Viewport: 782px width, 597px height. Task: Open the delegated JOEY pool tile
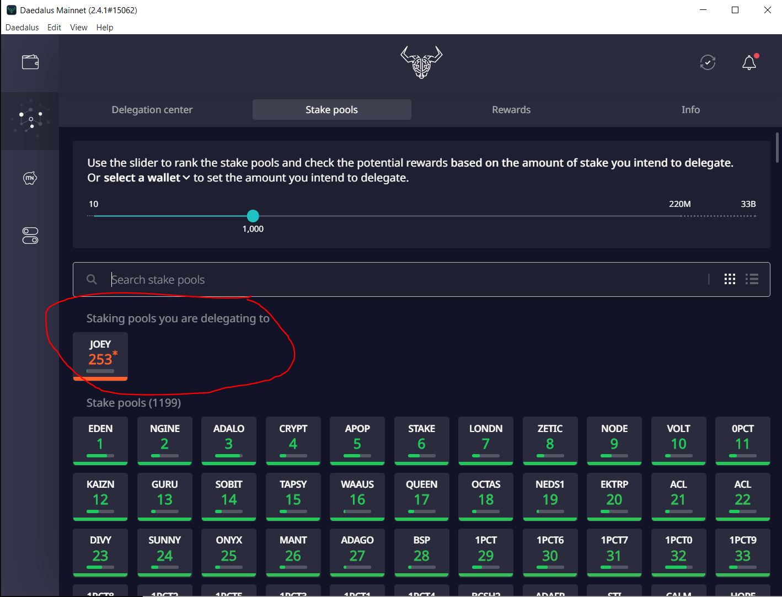(x=100, y=356)
